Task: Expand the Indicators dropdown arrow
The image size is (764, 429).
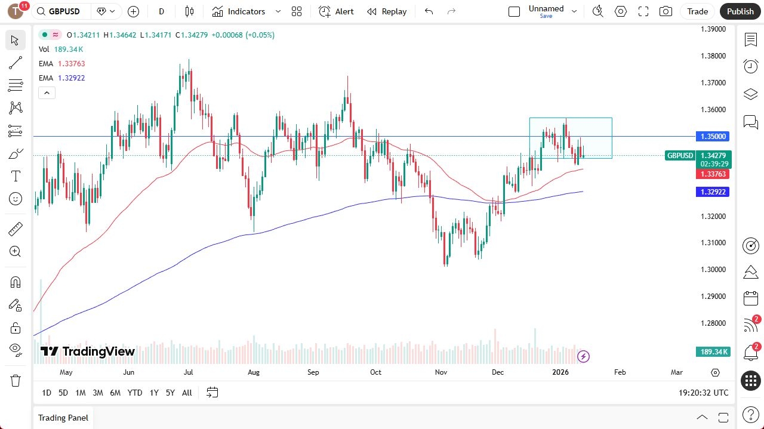Action: click(x=278, y=11)
